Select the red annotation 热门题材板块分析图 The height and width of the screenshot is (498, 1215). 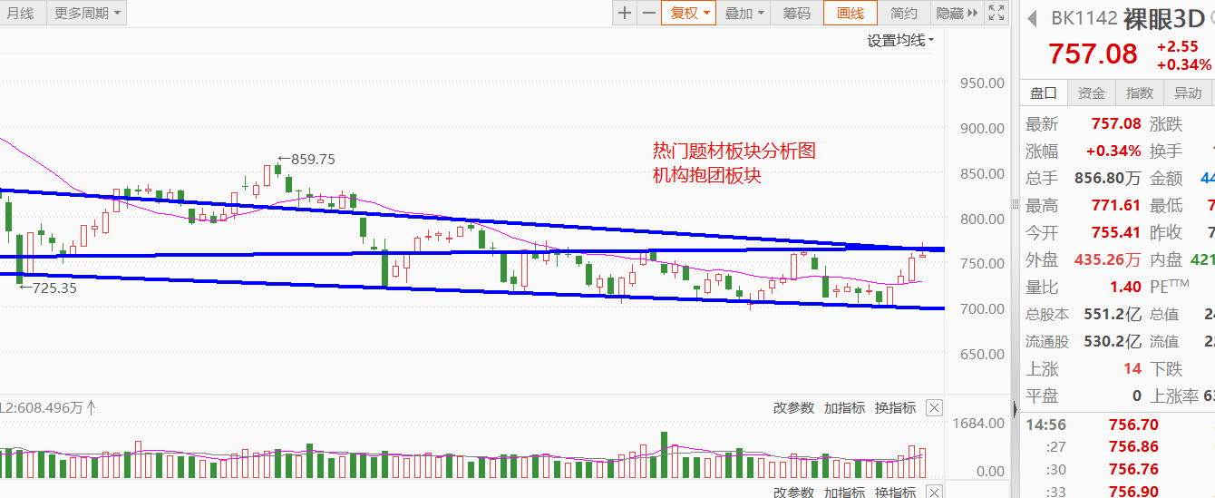734,151
